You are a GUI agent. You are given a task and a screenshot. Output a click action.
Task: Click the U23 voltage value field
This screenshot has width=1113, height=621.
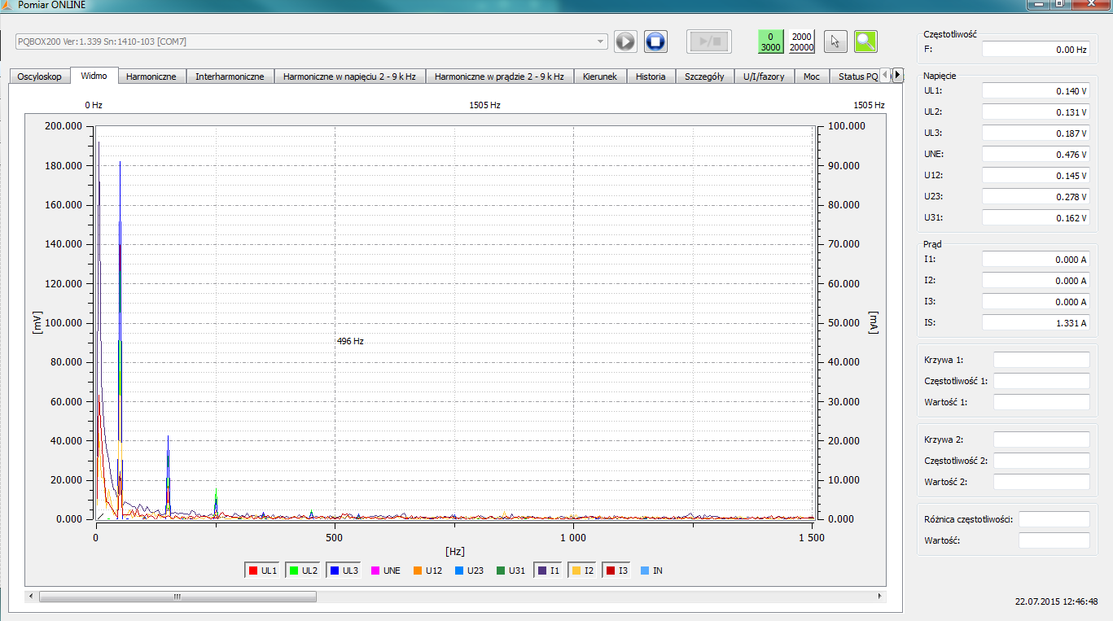[1036, 196]
